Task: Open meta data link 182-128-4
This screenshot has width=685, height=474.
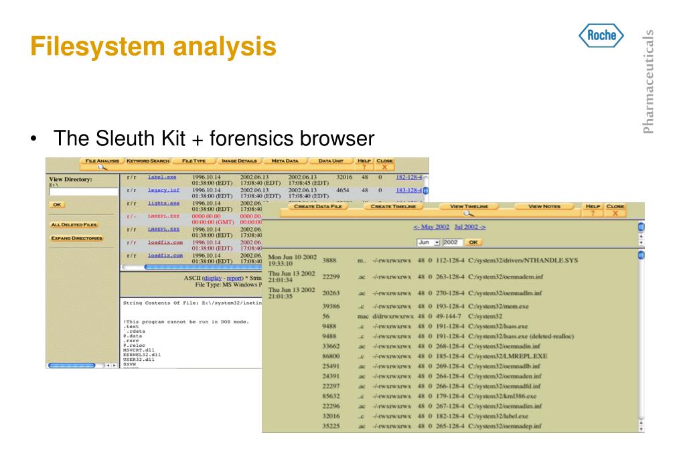Action: (x=409, y=177)
